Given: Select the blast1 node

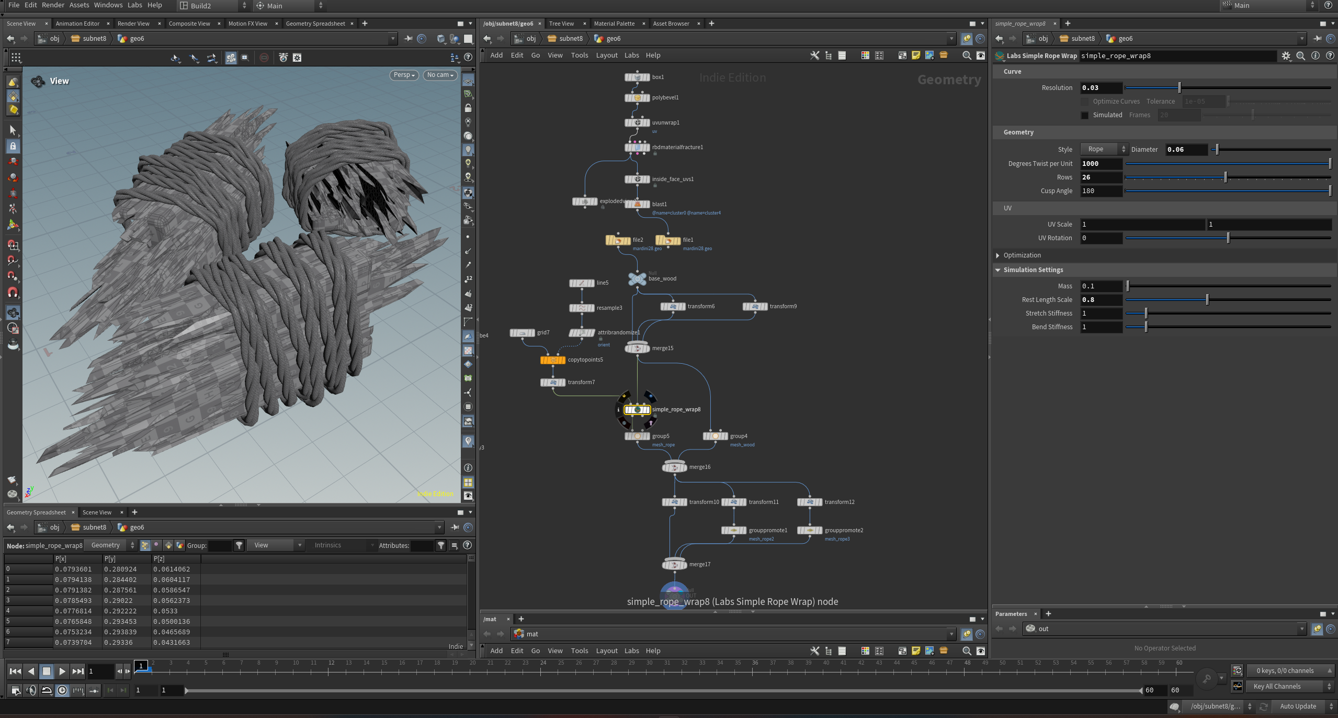Looking at the screenshot, I should click(637, 204).
